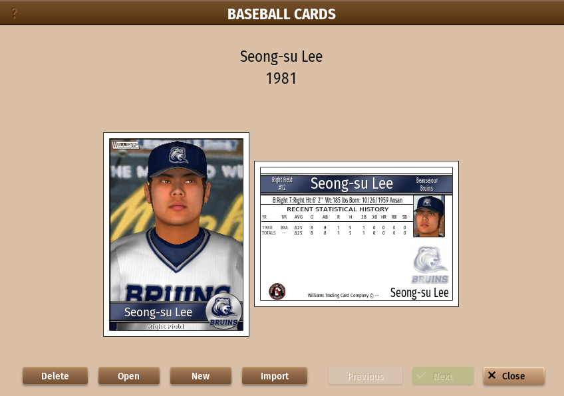
Task: Select the front card image thumbnail
Action: (x=176, y=235)
